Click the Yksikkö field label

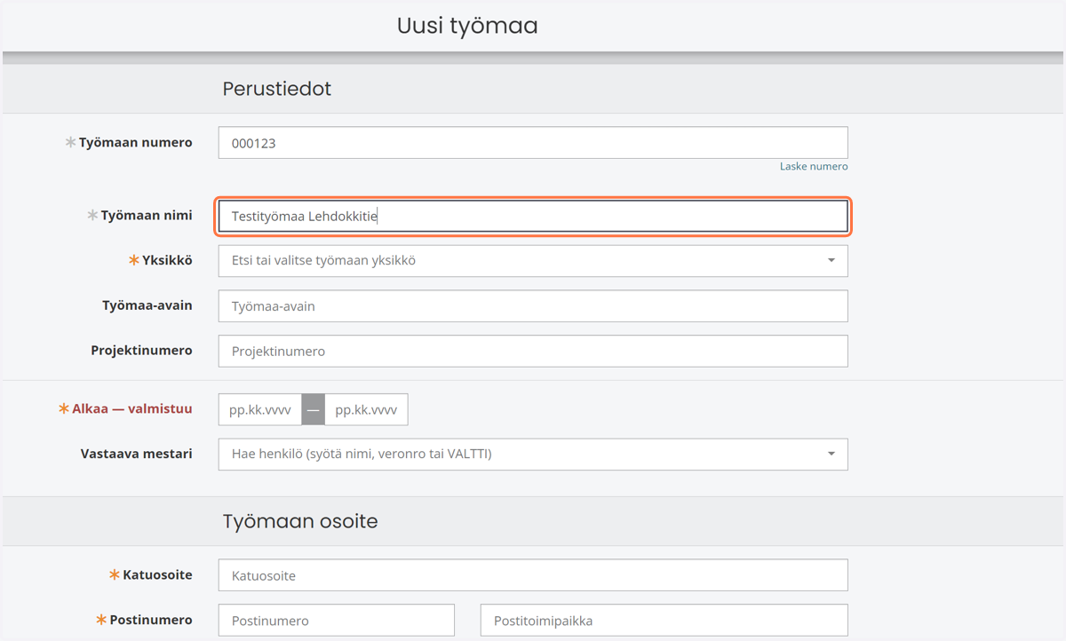167,261
